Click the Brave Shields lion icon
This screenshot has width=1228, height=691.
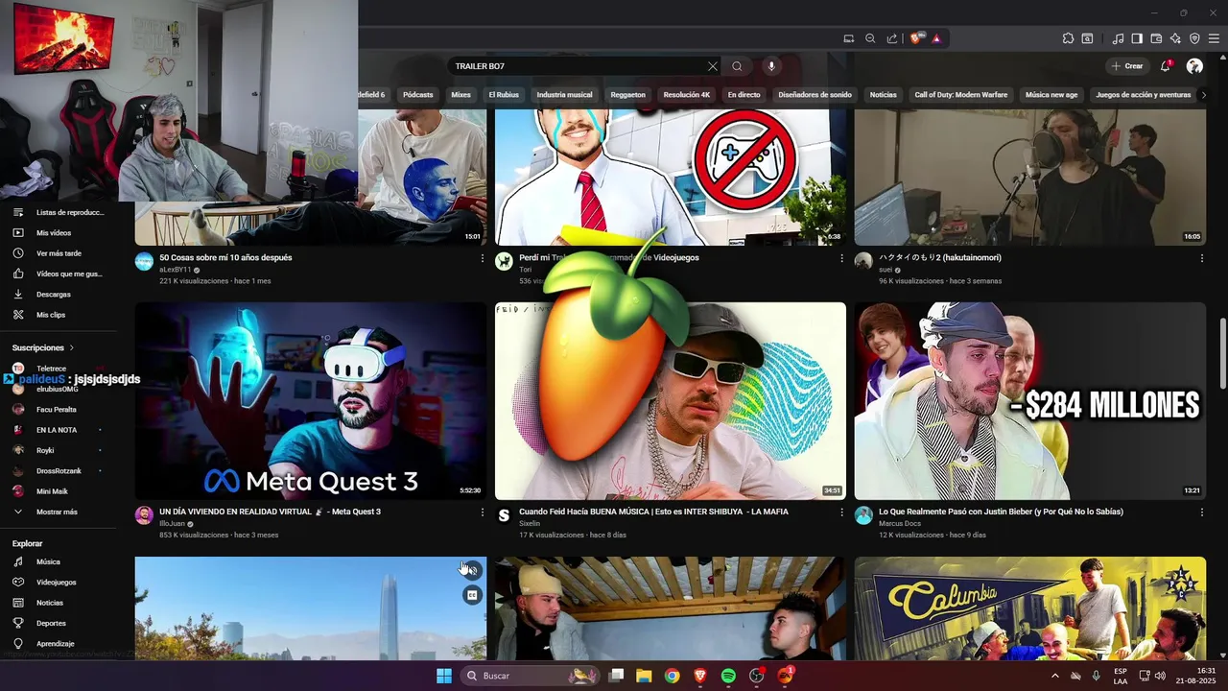click(x=916, y=38)
